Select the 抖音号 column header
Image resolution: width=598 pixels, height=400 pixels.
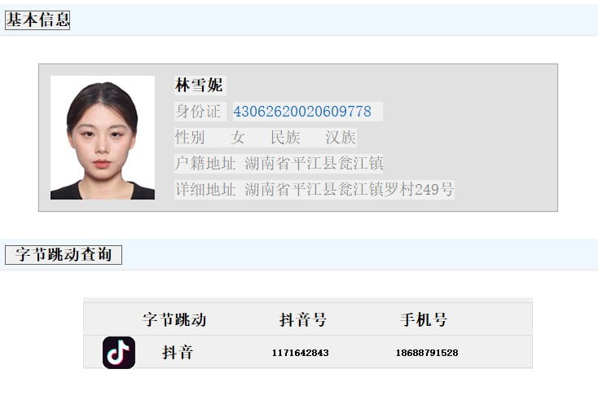303,320
